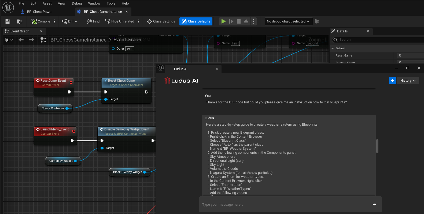Open the debug object selector dropdown
This screenshot has height=214, width=424.
(289, 21)
